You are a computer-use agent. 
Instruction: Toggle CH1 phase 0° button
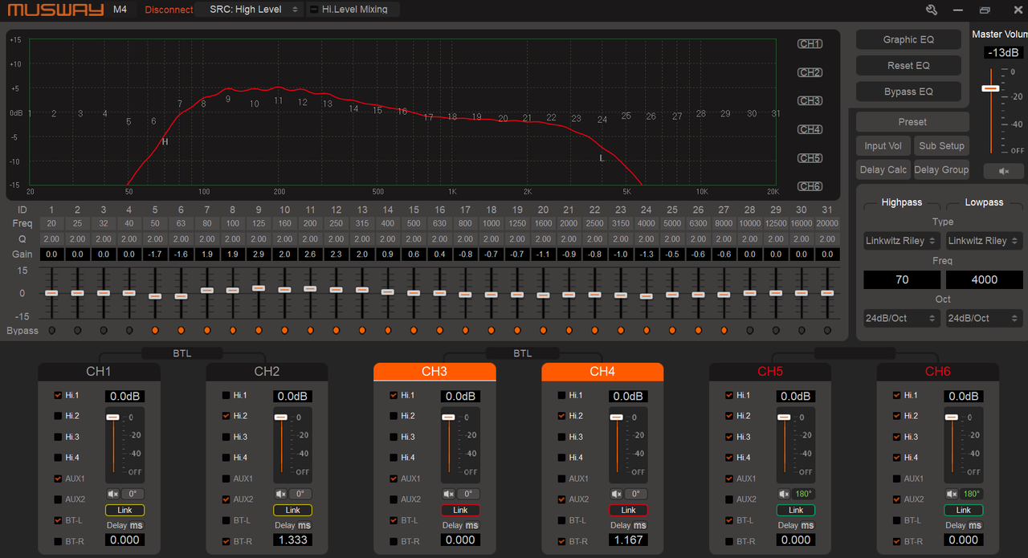click(133, 494)
